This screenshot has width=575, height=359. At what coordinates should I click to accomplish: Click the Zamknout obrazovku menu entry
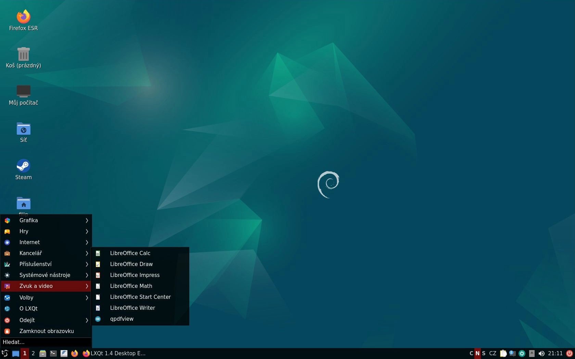(x=46, y=331)
